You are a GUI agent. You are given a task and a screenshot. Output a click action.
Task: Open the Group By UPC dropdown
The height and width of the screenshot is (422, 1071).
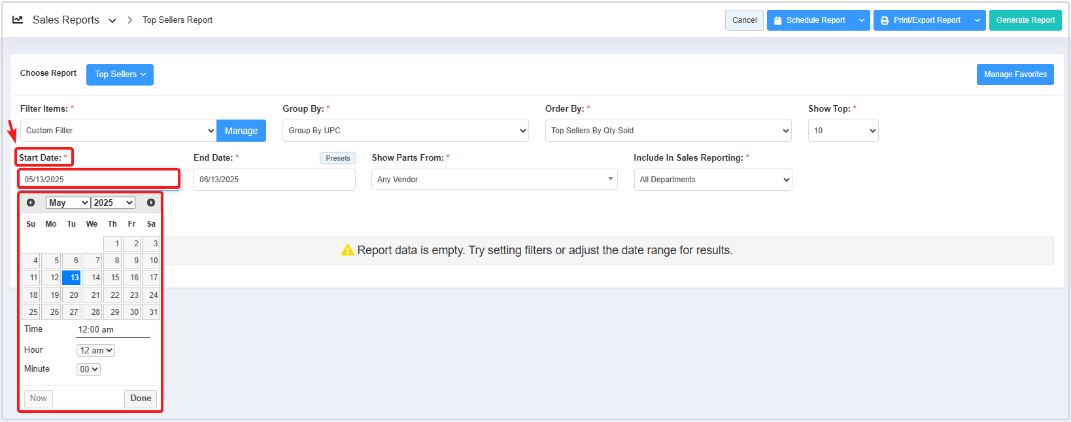[405, 131]
